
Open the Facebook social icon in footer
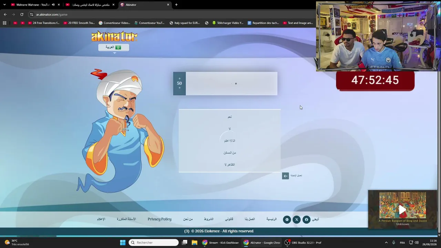click(306, 219)
